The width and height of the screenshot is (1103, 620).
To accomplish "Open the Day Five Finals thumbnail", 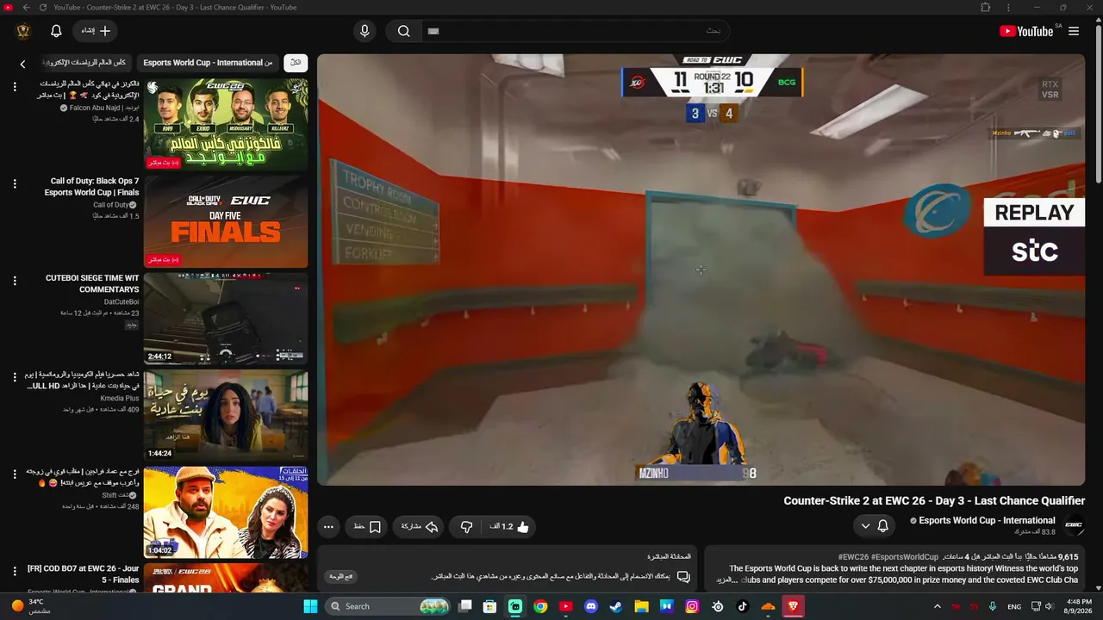I will tap(226, 221).
